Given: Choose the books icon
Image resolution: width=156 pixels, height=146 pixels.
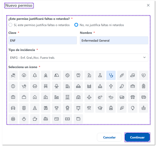Looking at the screenshot, I should click(46, 108).
